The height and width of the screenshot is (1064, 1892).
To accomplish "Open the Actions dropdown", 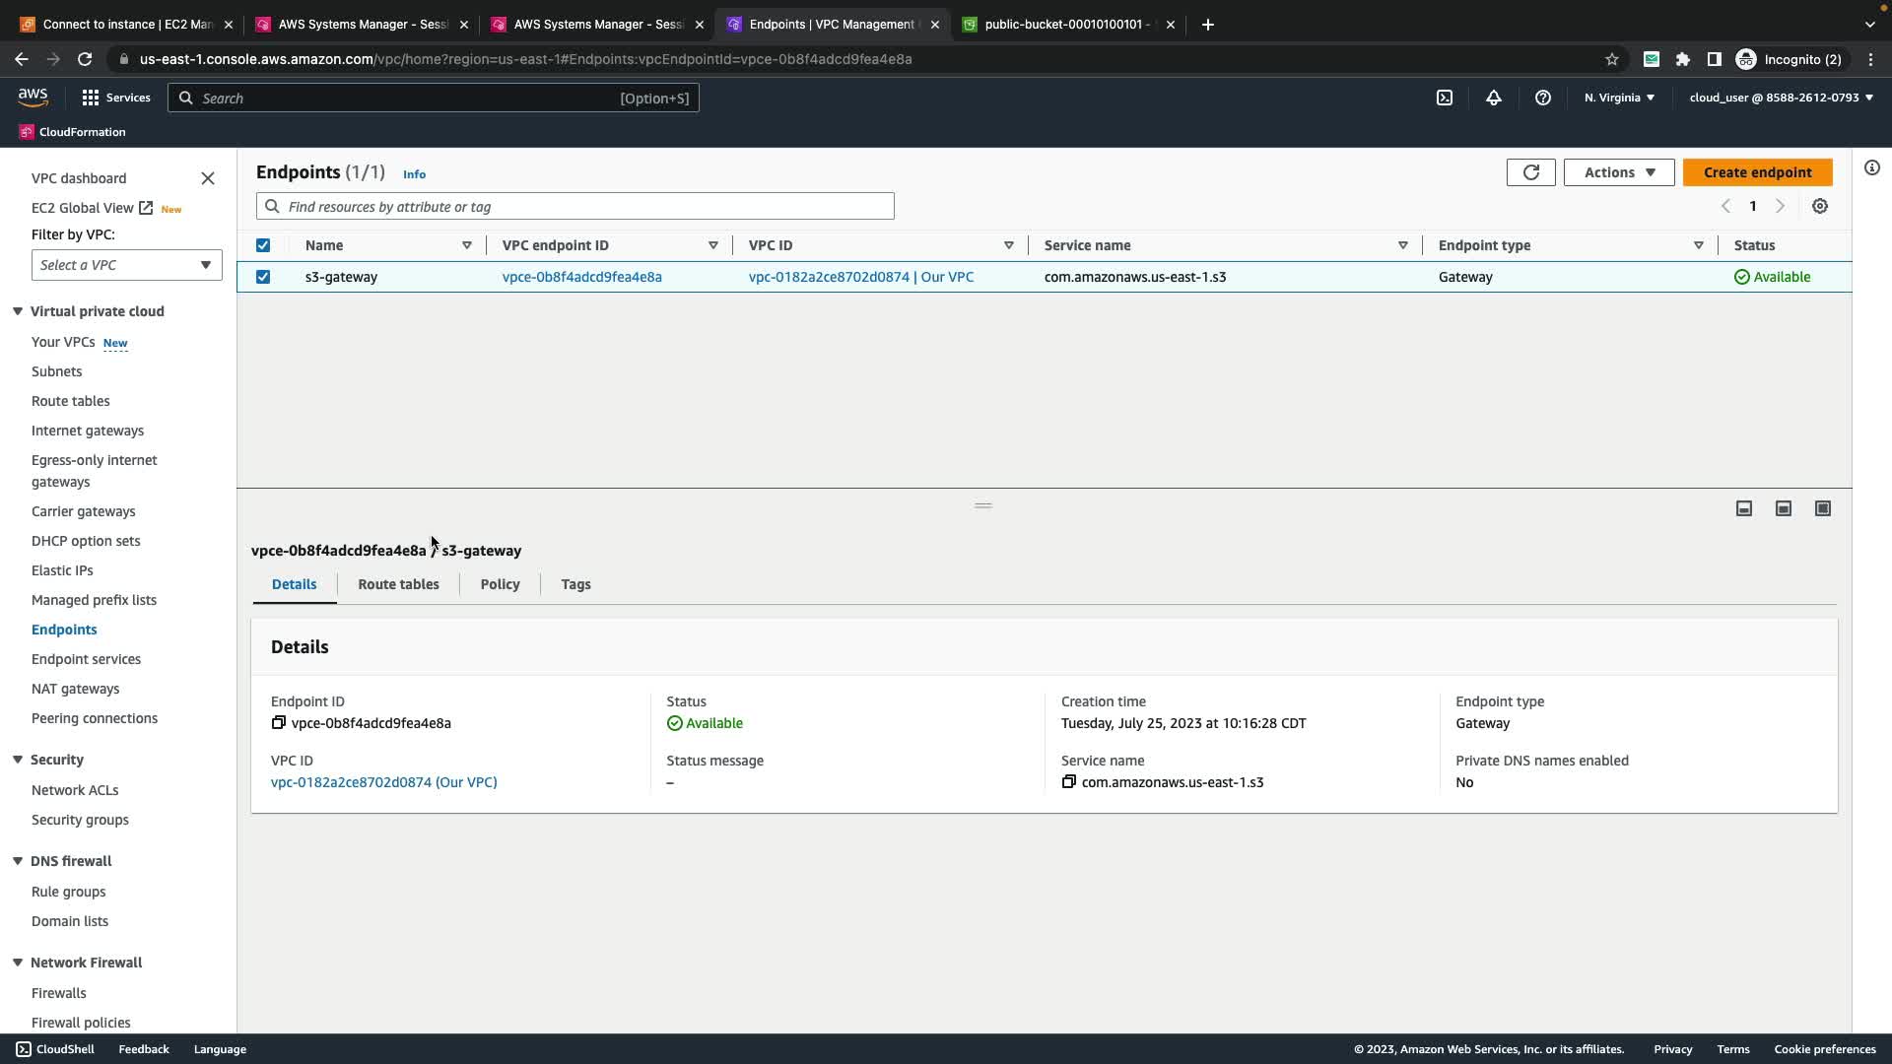I will 1618,172.
